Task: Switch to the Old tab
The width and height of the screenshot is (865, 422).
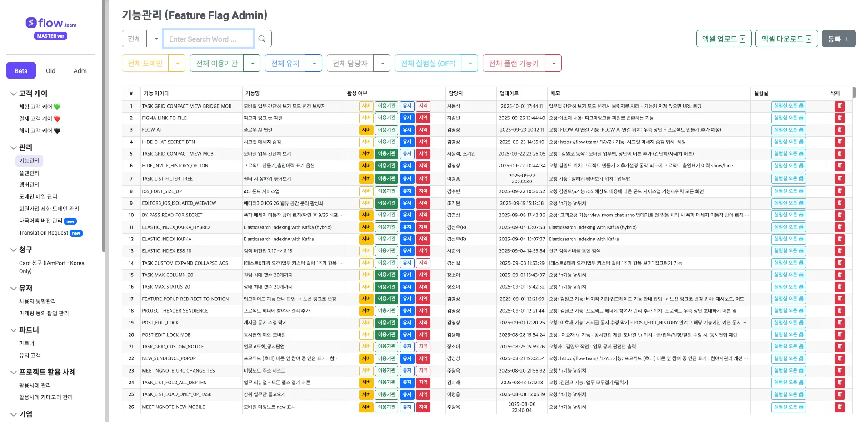Action: [50, 71]
